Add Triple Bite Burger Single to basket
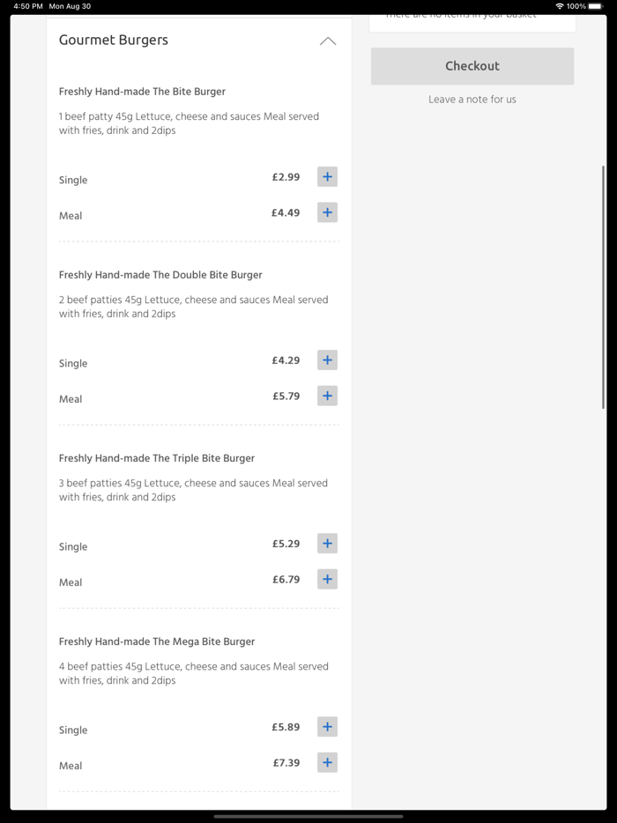The image size is (617, 823). tap(327, 544)
